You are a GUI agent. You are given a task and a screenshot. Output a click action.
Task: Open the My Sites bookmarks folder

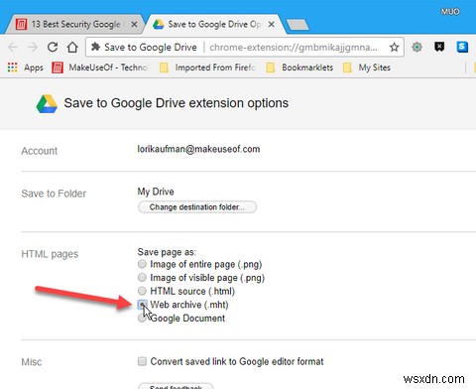367,67
